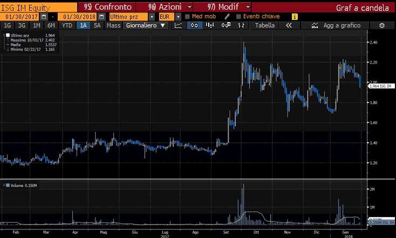396x238 pixels.
Task: Click the 2.40 price axis label
Action: pyautogui.click(x=373, y=43)
